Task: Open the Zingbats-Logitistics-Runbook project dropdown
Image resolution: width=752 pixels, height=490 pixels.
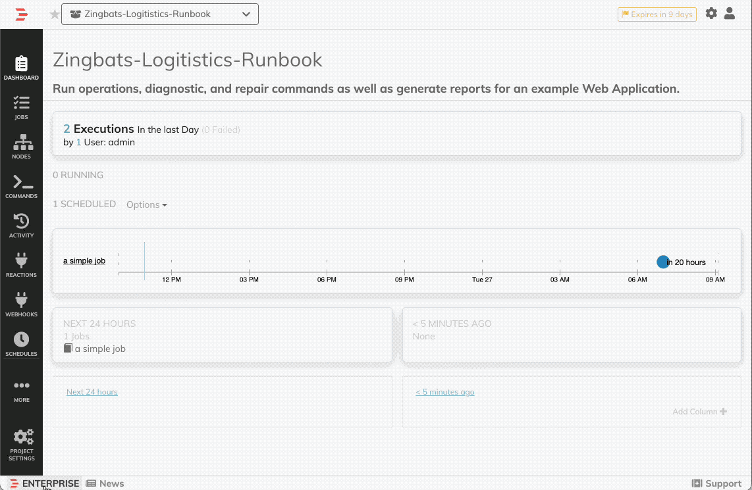Action: (160, 14)
